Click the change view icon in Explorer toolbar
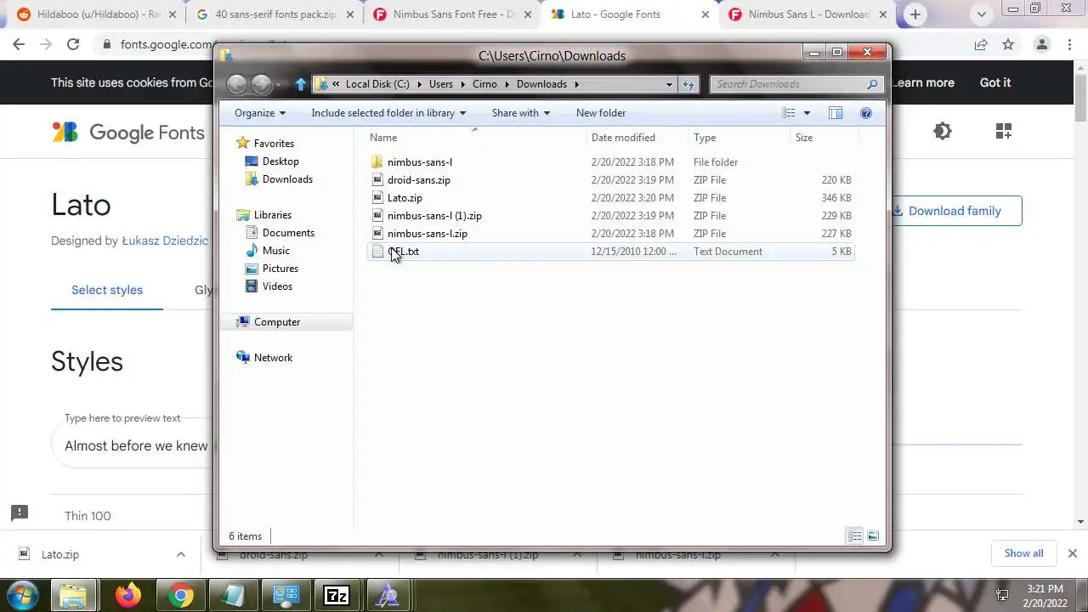The height and width of the screenshot is (612, 1088). click(789, 113)
